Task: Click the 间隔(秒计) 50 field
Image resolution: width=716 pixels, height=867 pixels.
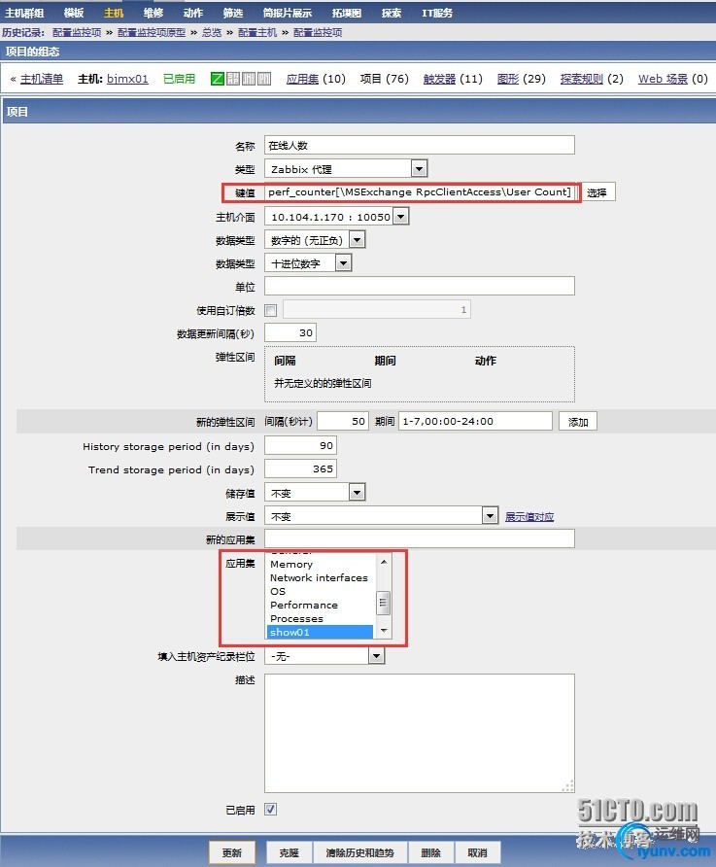Action: [343, 421]
